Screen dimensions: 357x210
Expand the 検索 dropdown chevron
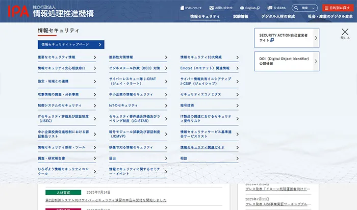314,8
